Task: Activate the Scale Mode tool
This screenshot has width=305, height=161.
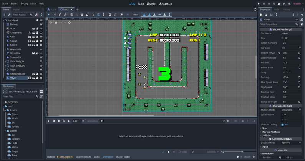Action: (x=65, y=15)
